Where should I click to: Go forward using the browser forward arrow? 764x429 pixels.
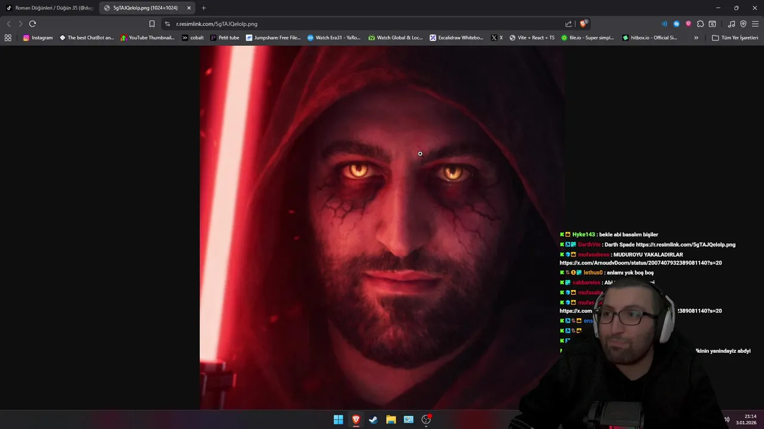click(x=20, y=24)
